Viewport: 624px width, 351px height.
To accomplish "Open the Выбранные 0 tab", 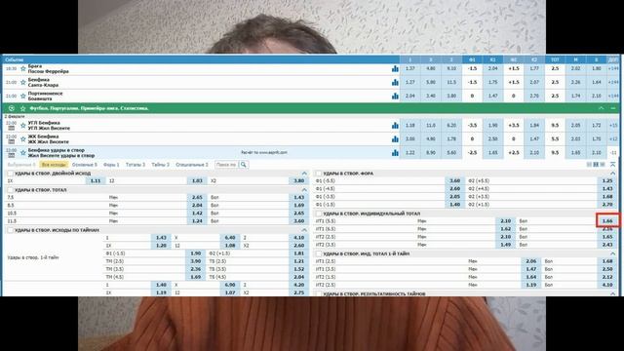I will [21, 165].
